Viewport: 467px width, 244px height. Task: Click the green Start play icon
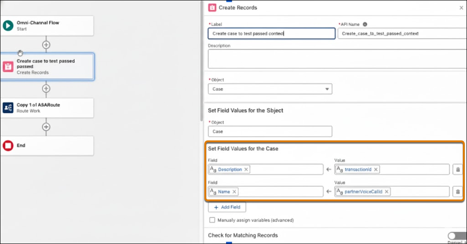(8, 25)
